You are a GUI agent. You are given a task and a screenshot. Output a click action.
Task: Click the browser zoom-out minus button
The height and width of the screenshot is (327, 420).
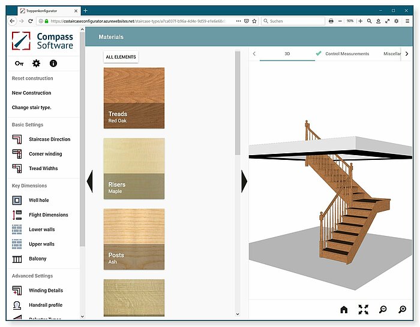click(340, 21)
